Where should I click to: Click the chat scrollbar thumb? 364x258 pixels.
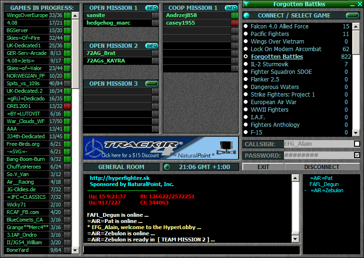coord(295,233)
